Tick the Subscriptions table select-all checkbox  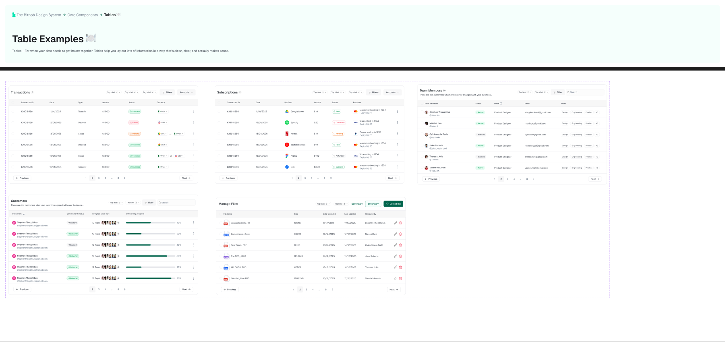pos(219,102)
